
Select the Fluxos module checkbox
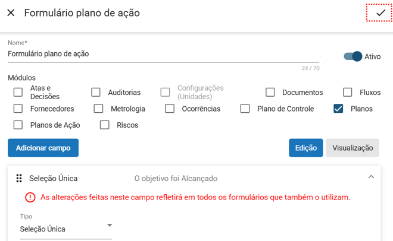click(x=348, y=93)
